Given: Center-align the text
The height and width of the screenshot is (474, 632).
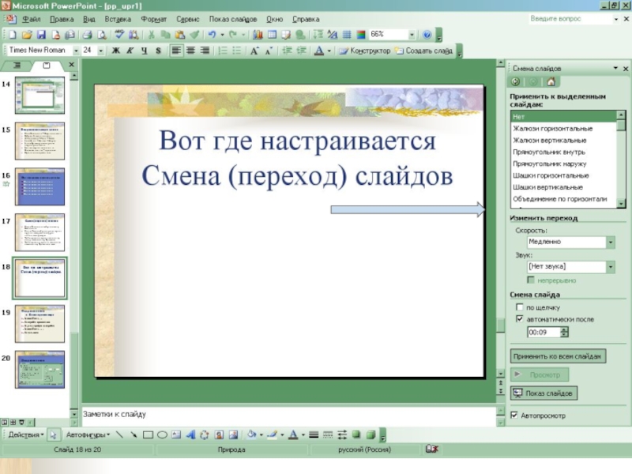Looking at the screenshot, I should point(190,51).
